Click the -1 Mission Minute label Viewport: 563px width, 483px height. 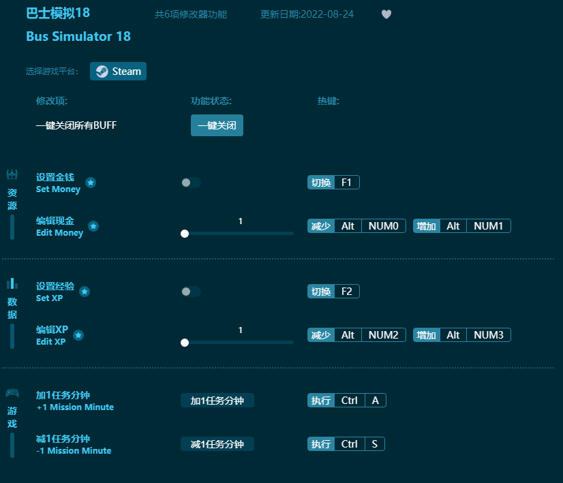pyautogui.click(x=74, y=451)
